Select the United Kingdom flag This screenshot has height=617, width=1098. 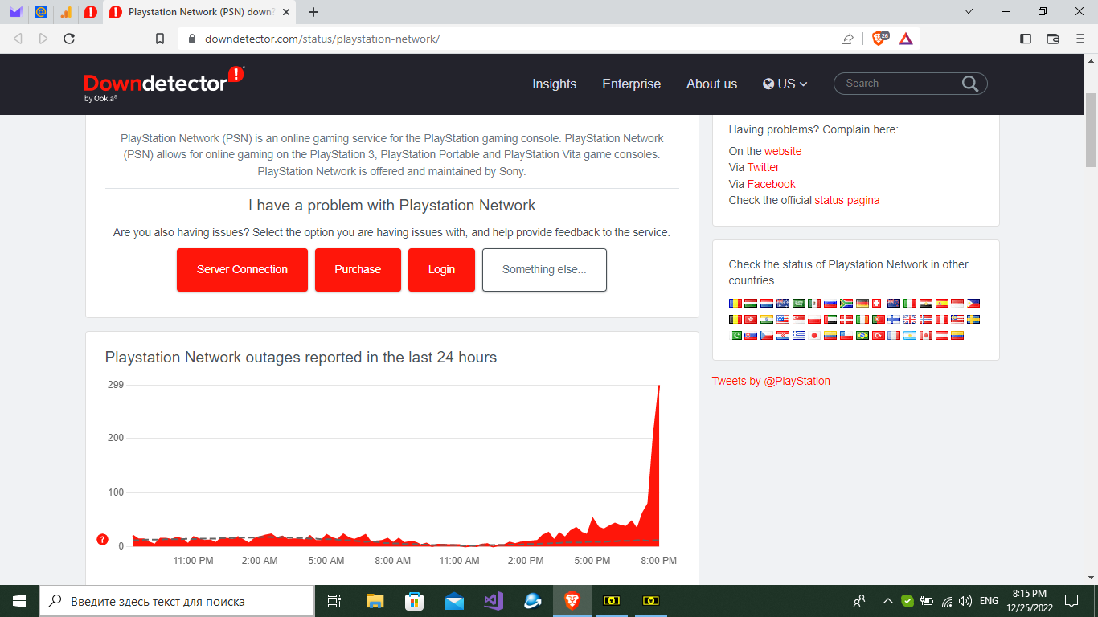pyautogui.click(x=910, y=319)
